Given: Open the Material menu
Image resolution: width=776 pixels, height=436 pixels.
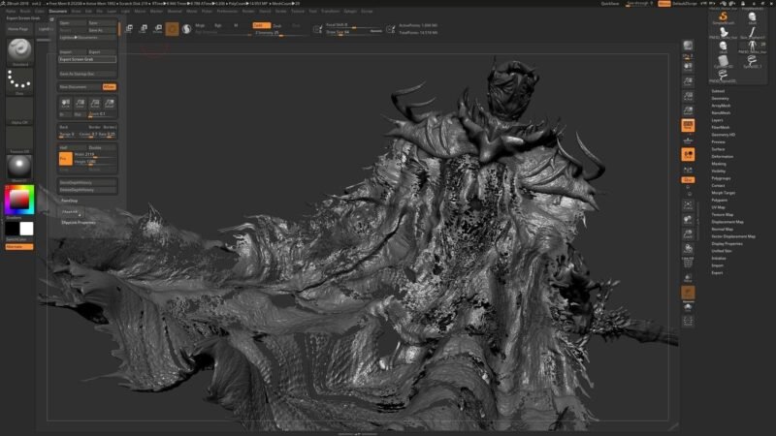Looking at the screenshot, I should pos(175,11).
